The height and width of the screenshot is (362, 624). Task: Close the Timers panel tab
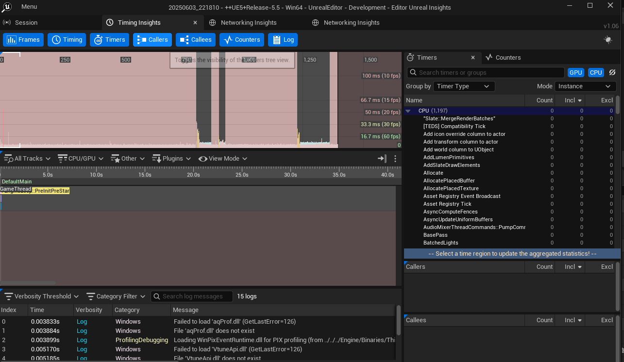point(473,57)
